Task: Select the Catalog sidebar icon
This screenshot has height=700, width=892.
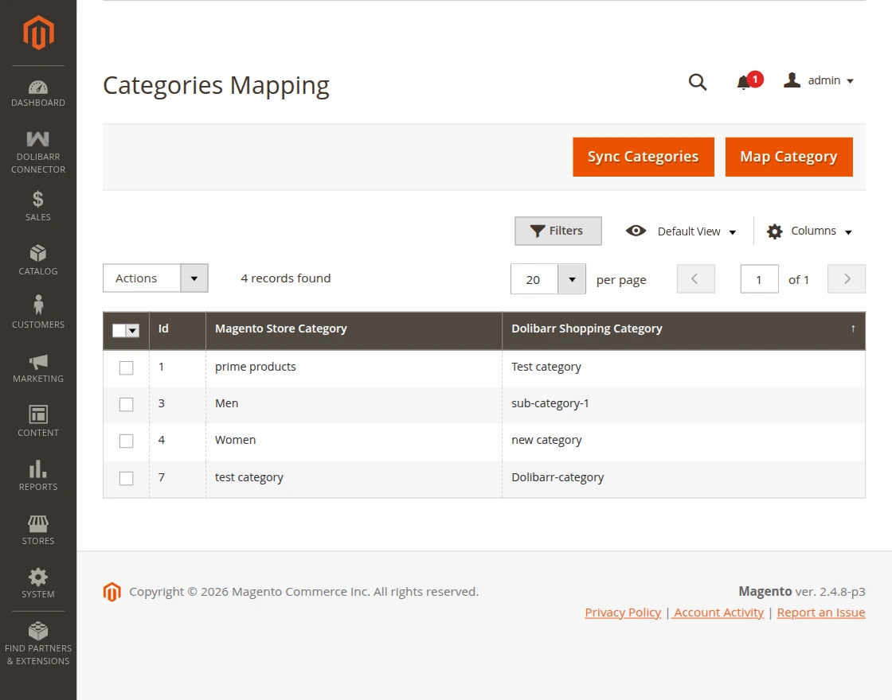Action: click(x=37, y=259)
